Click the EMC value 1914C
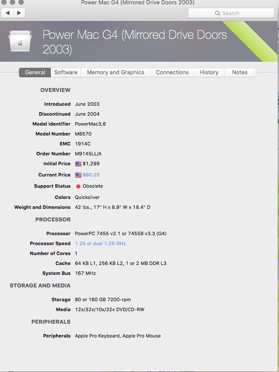Viewport: 279px width, 372px height. point(83,144)
